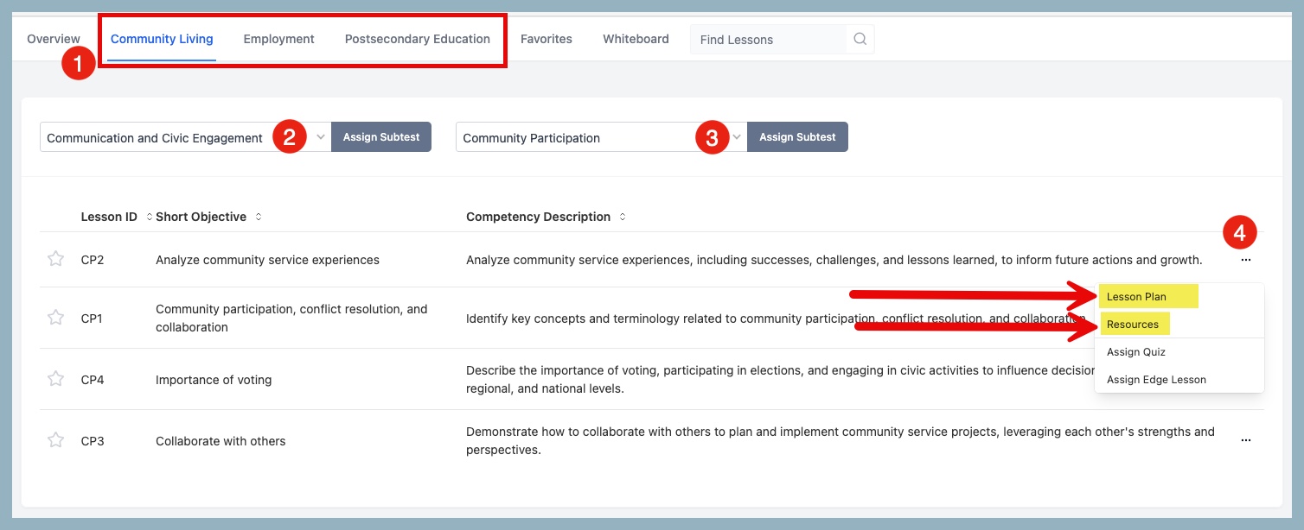This screenshot has width=1304, height=530.
Task: Star the CP1 lesson as favorite
Action: tap(55, 318)
